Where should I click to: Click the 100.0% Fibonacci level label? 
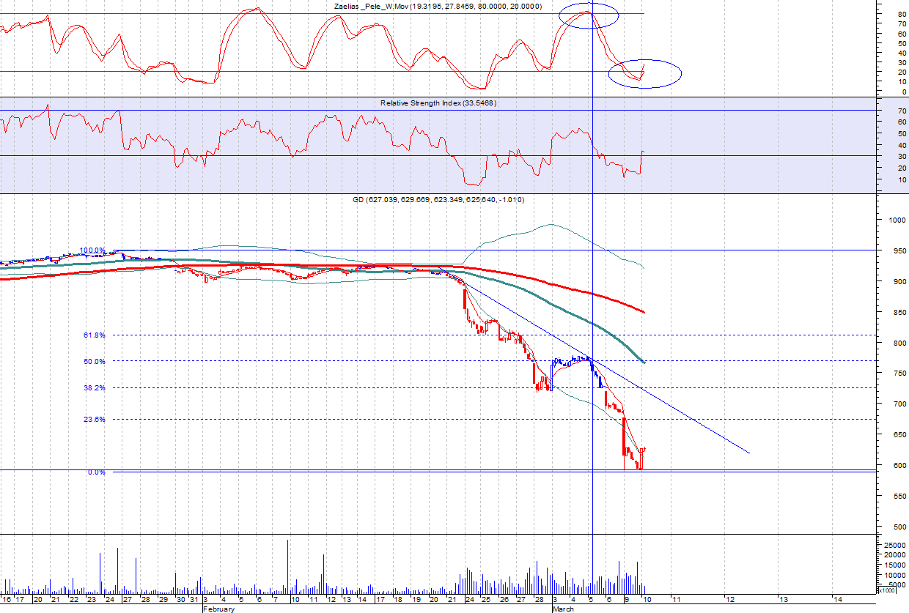coord(92,250)
